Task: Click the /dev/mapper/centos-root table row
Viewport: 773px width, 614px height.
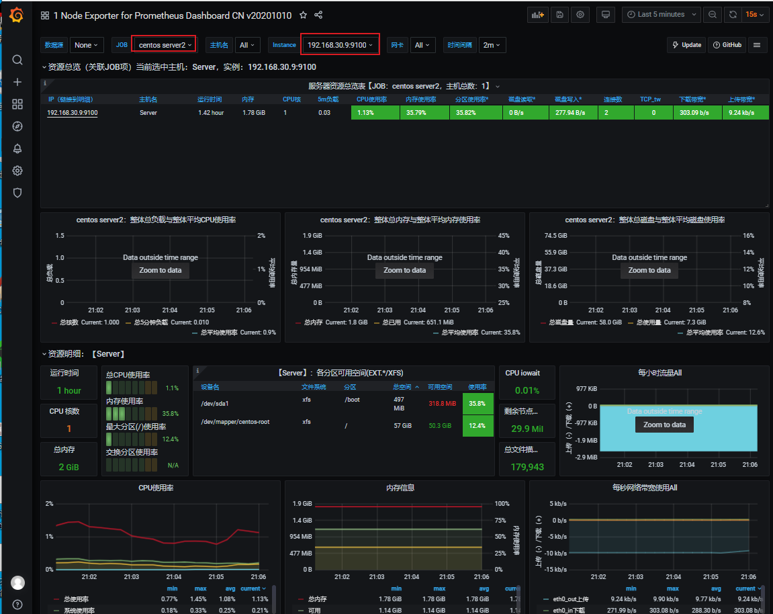Action: pyautogui.click(x=344, y=425)
